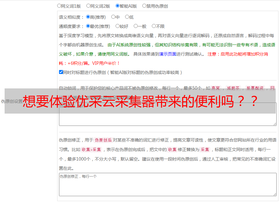
Task: Click inside the 自动锁词 textarea
Action: tap(168, 114)
